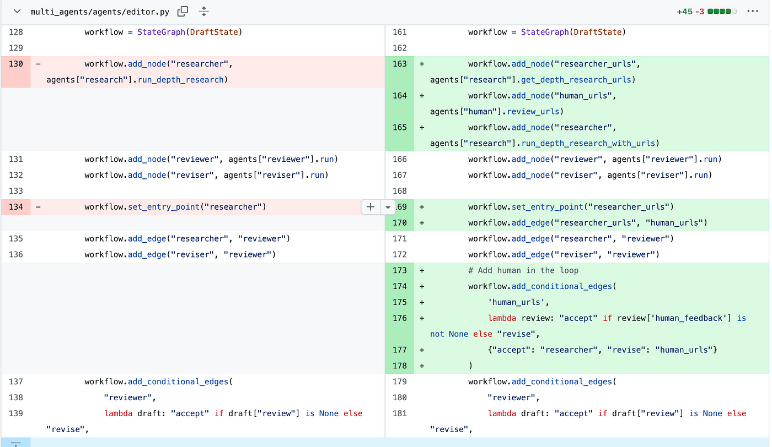
Task: Collapse the editor.py file diff
Action: [x=17, y=12]
